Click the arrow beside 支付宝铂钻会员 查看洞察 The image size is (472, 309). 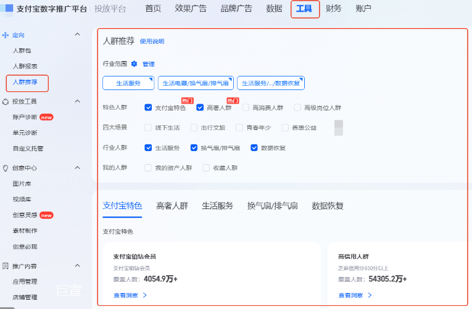(x=145, y=295)
